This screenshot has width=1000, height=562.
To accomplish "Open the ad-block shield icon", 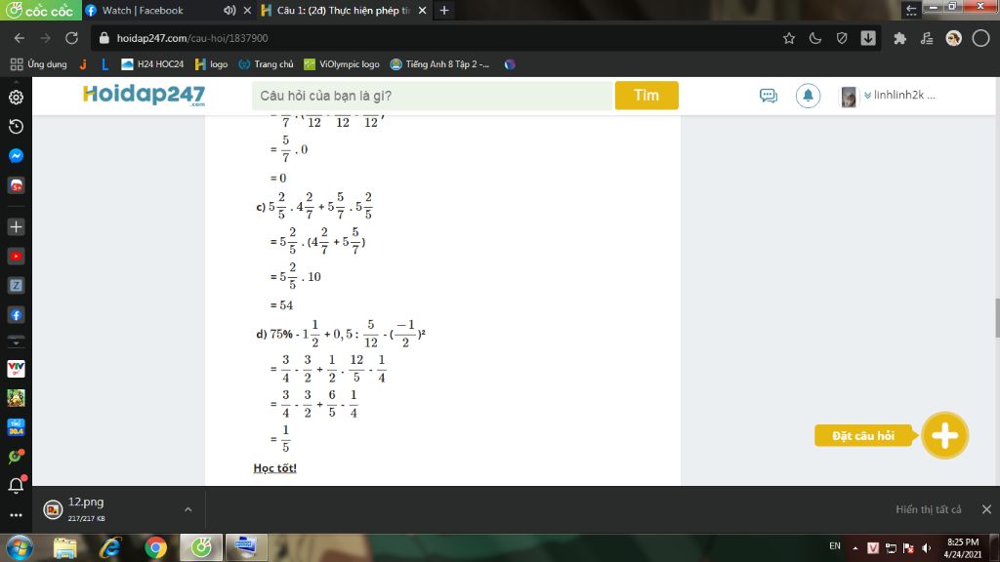I will (x=842, y=38).
